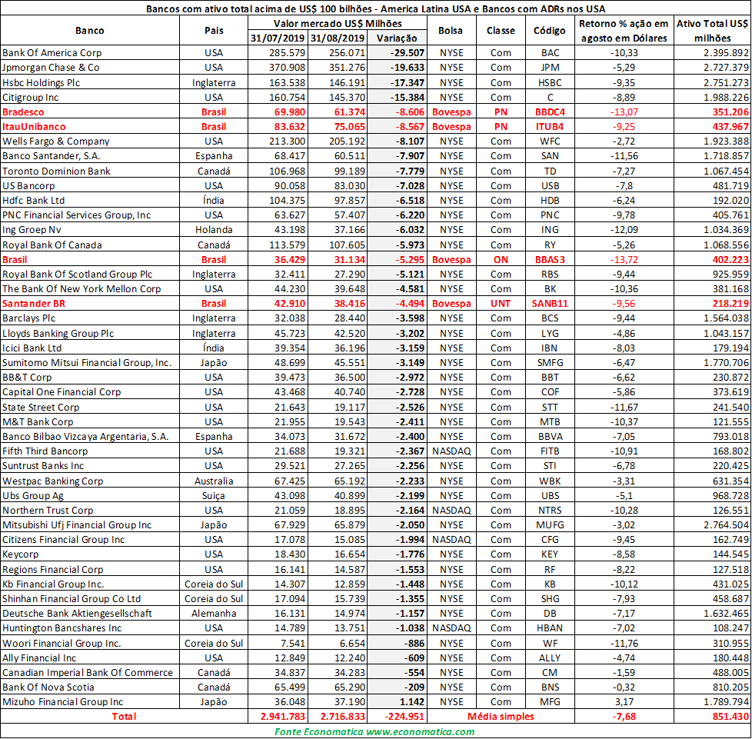Select Shinhan Financial Group Co Ltd
752x739 pixels.
coord(72,599)
